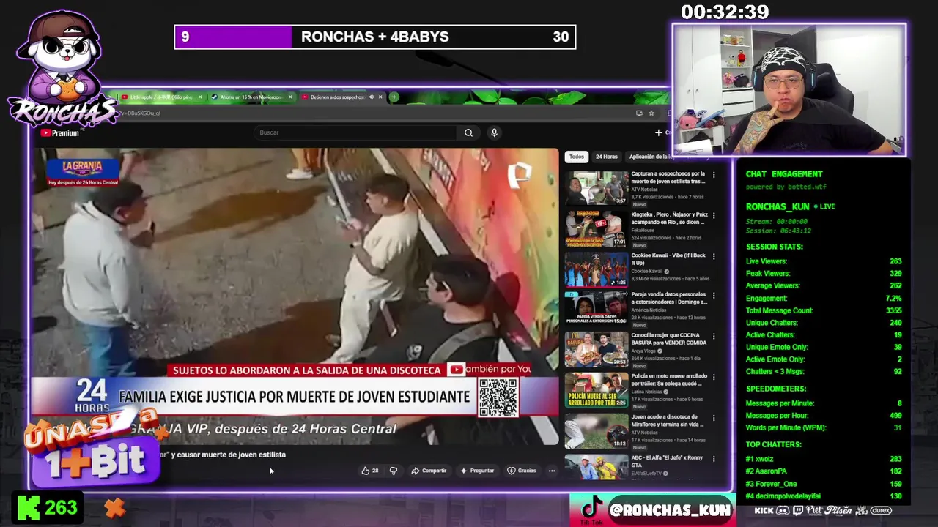Click the TikTok logo in the overlay
The width and height of the screenshot is (938, 527).
click(591, 509)
